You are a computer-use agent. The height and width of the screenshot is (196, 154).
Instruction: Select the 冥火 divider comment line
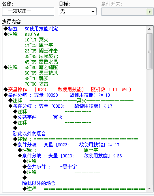click(x=71, y=101)
